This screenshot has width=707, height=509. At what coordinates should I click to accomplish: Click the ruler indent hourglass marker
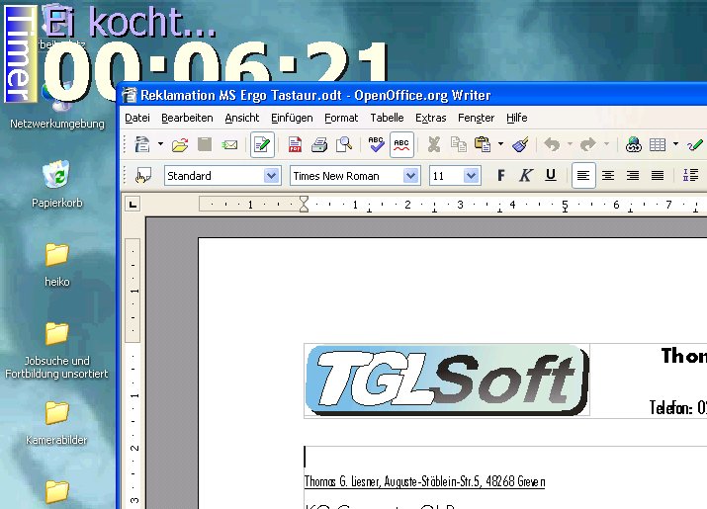point(304,205)
